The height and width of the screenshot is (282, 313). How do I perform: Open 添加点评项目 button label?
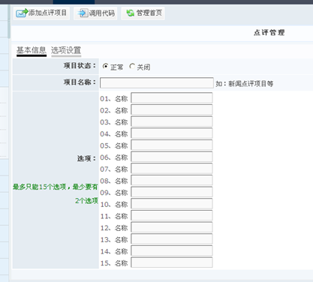pos(48,13)
